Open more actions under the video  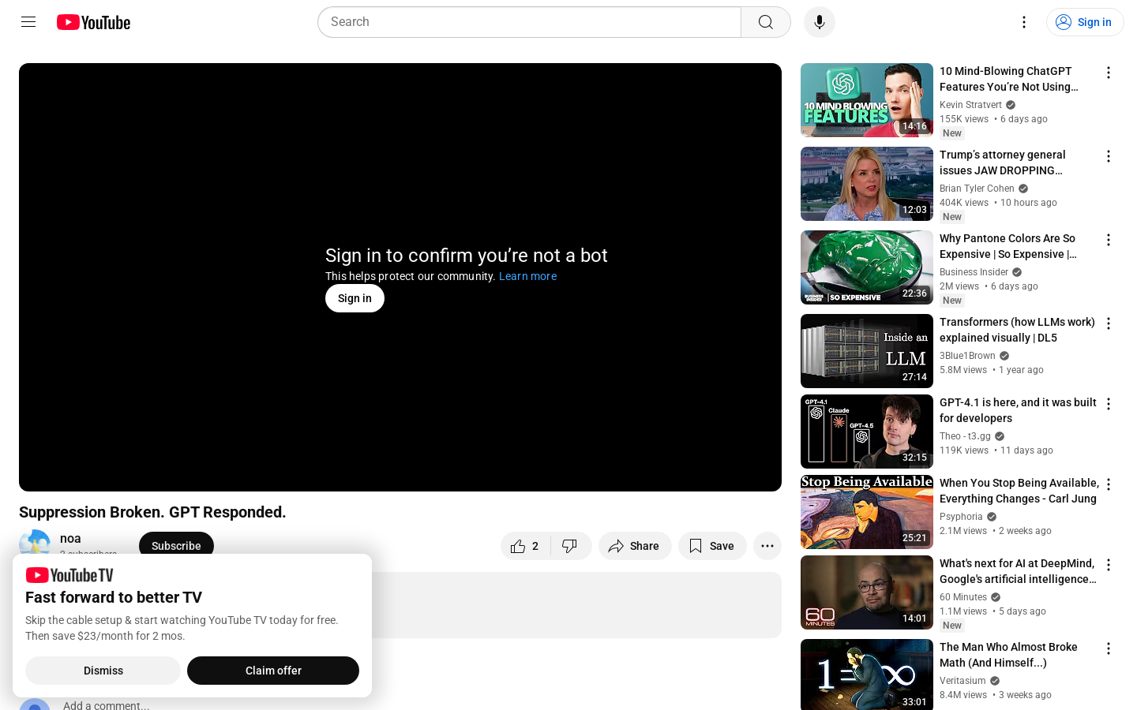(767, 546)
